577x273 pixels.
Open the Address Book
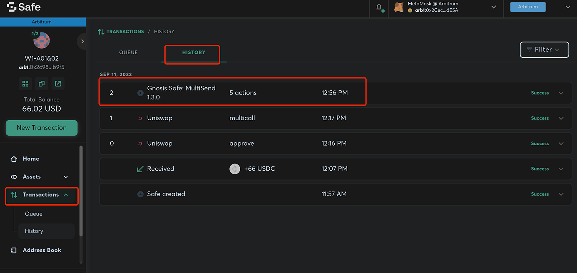[x=41, y=251]
